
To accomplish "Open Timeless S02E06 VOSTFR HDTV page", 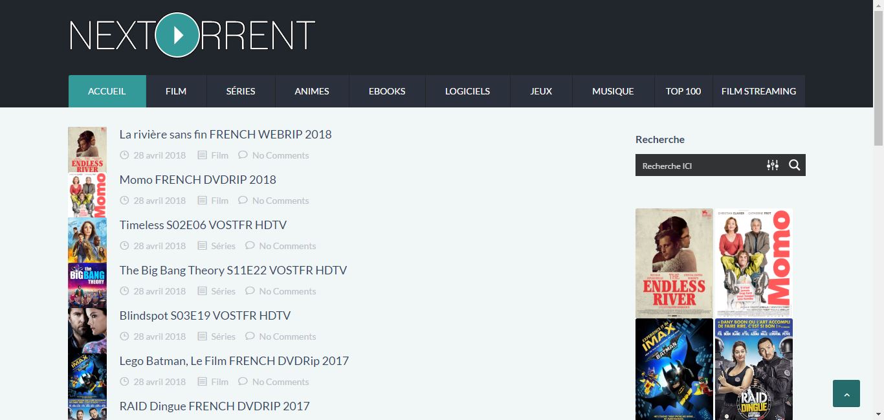I will click(x=203, y=225).
